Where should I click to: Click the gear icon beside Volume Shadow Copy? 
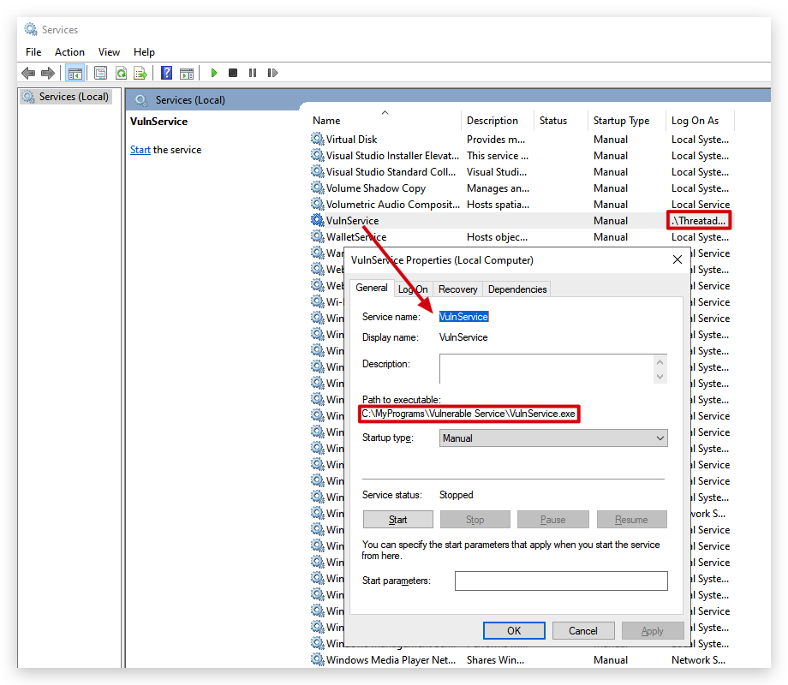click(x=317, y=188)
